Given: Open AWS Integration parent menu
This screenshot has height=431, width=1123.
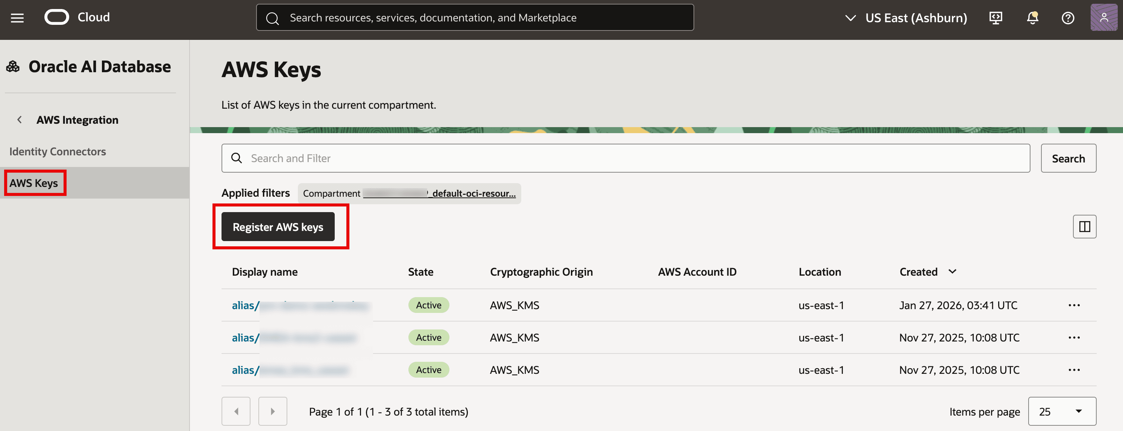Looking at the screenshot, I should 77,120.
